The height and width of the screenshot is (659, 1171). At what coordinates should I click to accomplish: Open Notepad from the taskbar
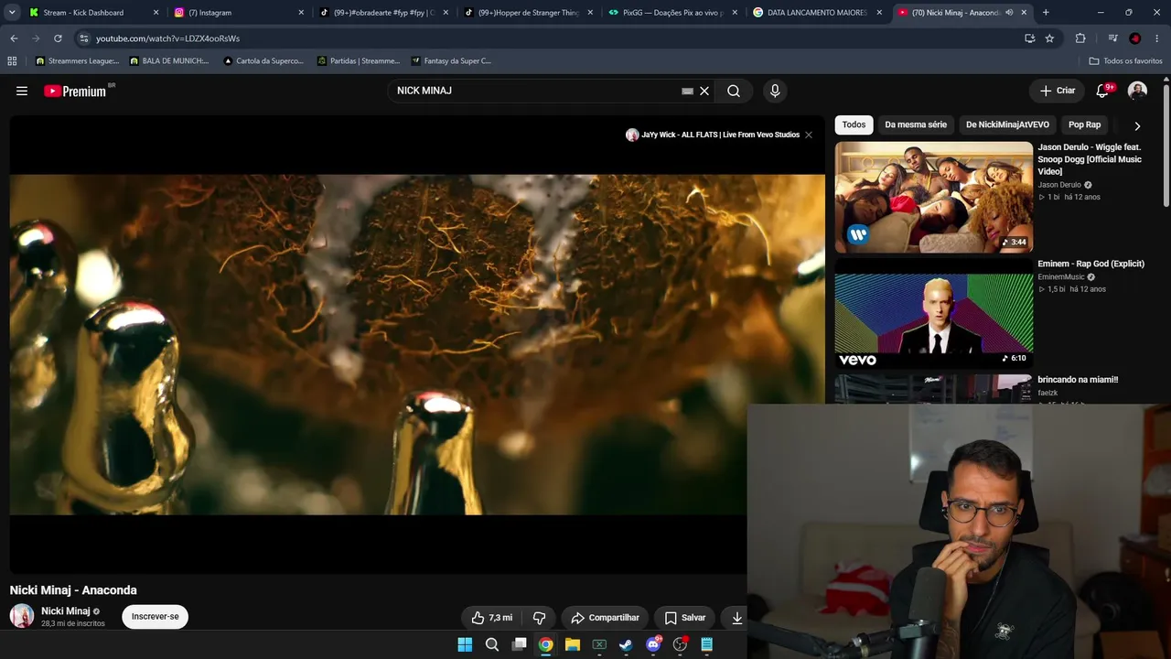click(x=706, y=644)
